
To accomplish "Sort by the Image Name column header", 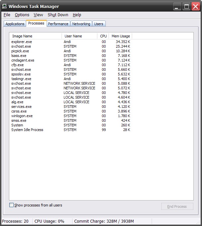I will click(35, 36).
